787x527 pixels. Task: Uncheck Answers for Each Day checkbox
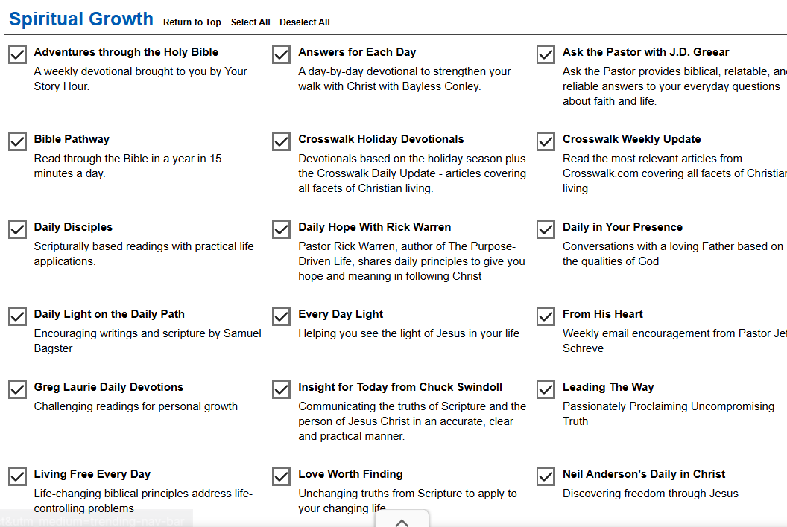click(281, 54)
